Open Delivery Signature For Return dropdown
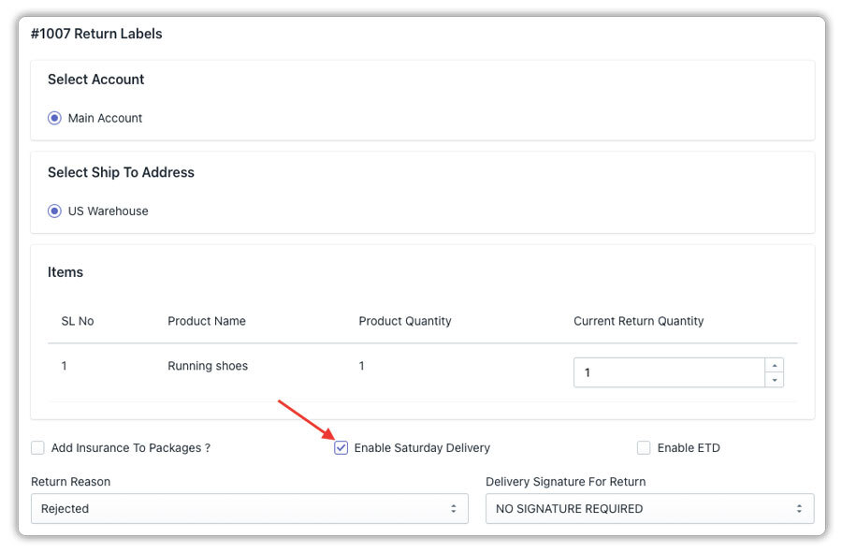Screen dimensions: 842x553 pyautogui.click(x=650, y=508)
